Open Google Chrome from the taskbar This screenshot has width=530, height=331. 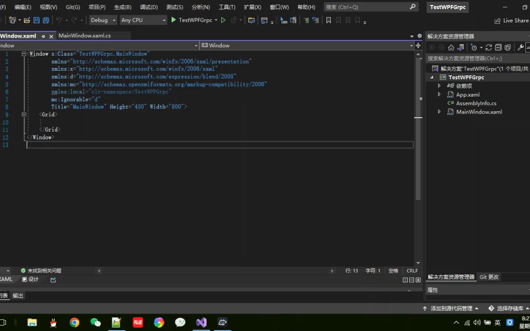pyautogui.click(x=75, y=323)
